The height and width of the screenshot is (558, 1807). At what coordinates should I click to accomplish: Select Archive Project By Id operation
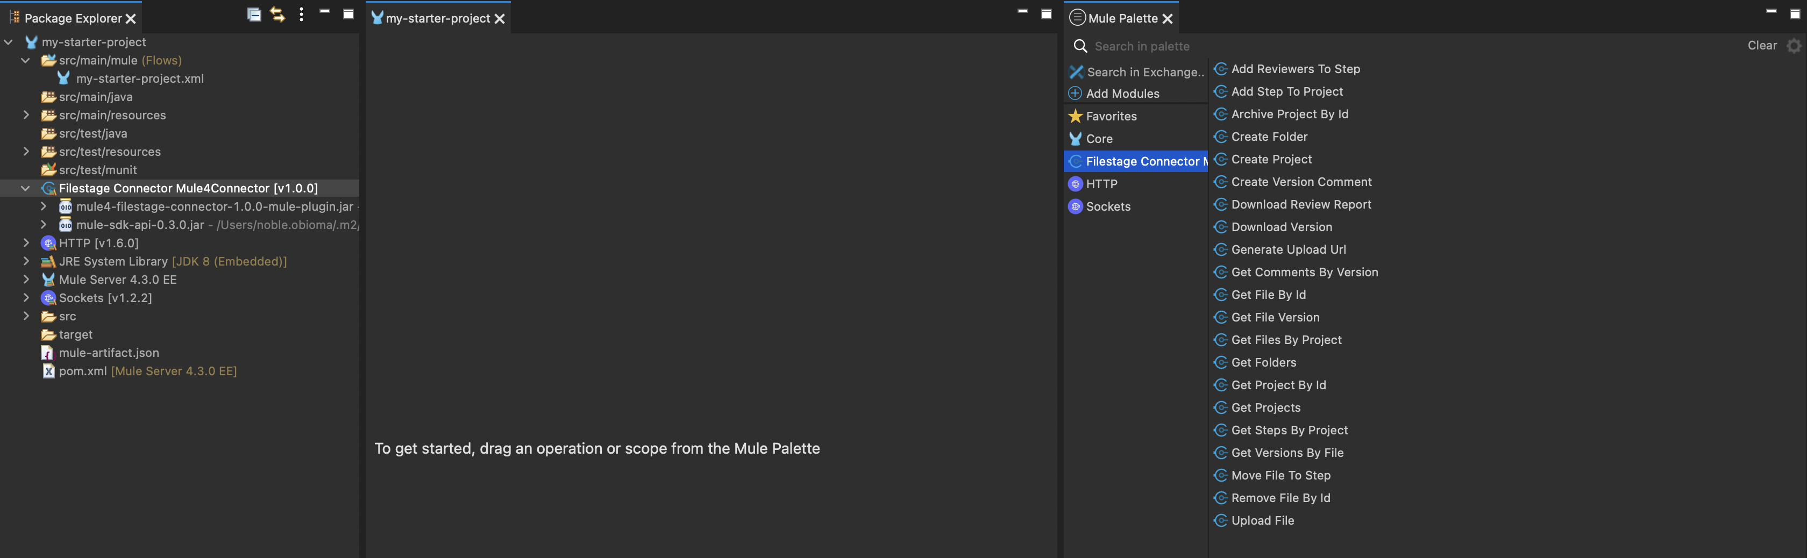pos(1289,115)
